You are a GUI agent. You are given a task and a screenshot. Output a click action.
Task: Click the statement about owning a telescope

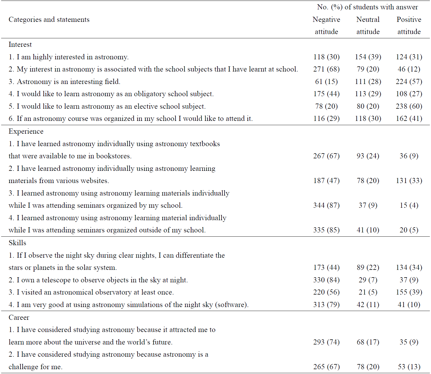tap(98, 280)
